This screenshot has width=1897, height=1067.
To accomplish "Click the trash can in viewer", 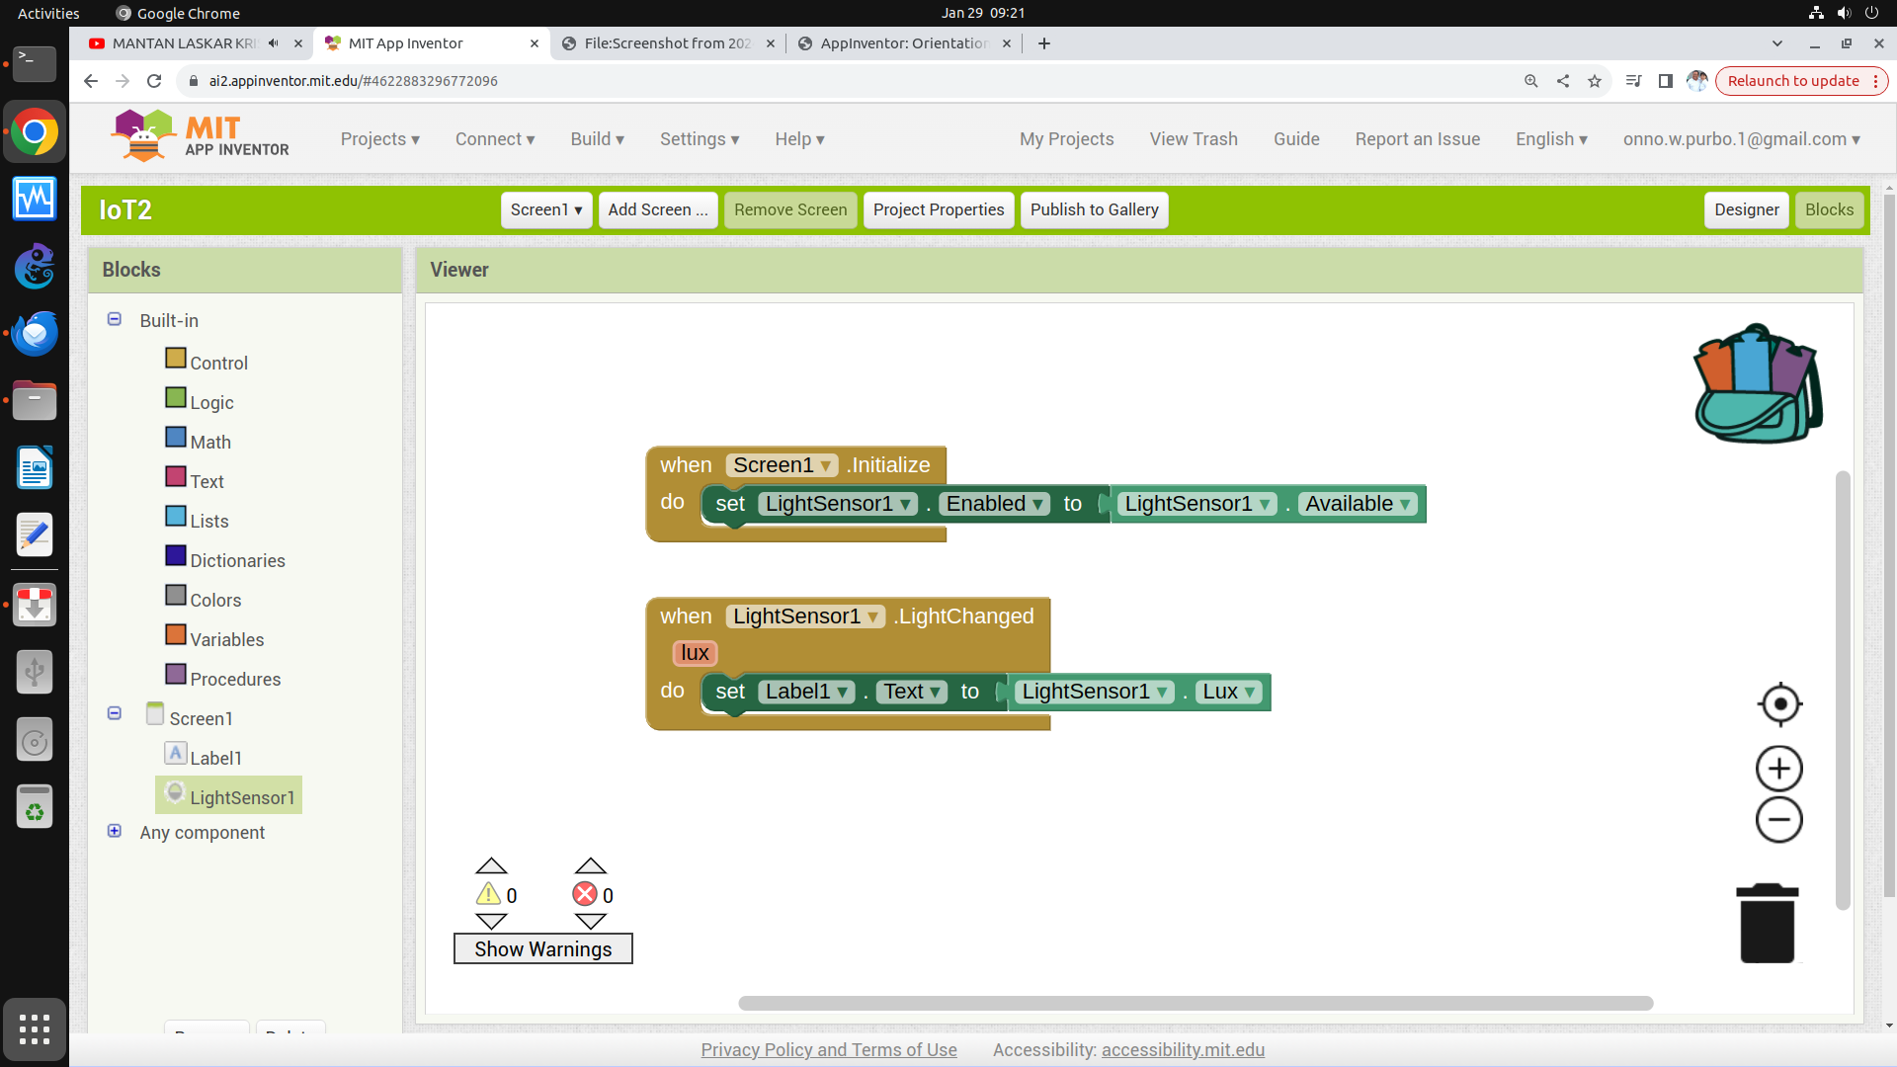I will click(1767, 924).
